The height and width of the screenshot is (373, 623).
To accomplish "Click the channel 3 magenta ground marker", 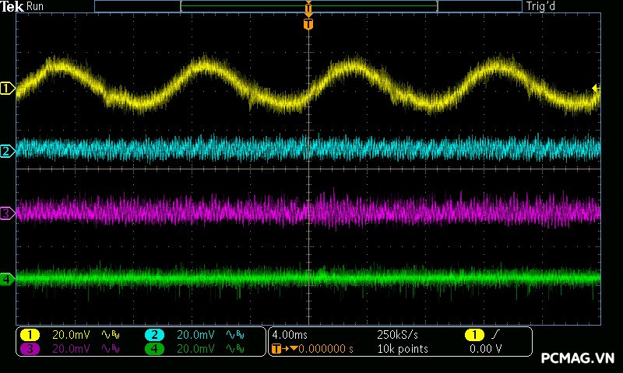I will (7, 212).
